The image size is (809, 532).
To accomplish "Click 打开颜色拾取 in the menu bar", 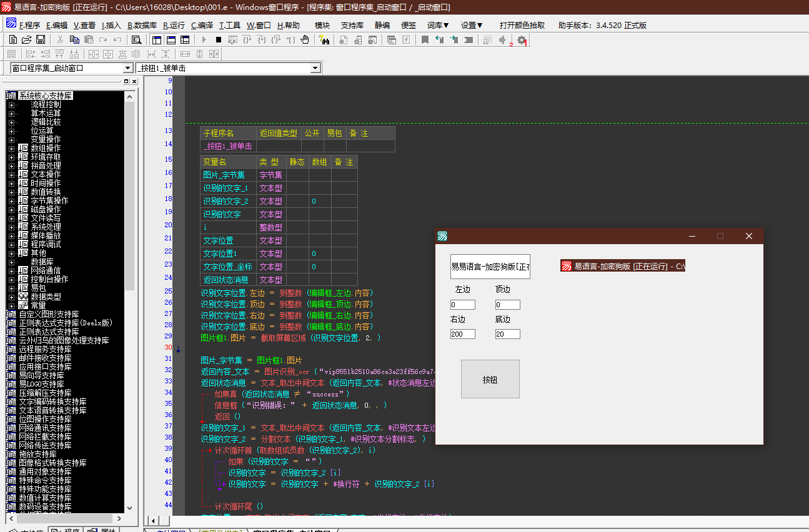I will (522, 26).
